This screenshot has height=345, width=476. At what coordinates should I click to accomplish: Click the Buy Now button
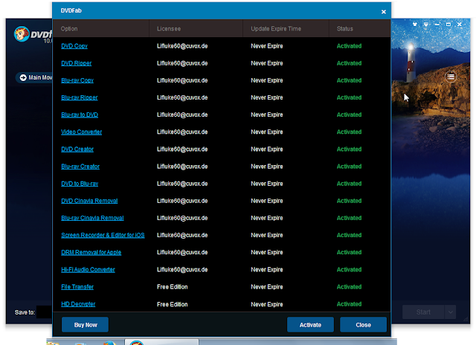86,325
